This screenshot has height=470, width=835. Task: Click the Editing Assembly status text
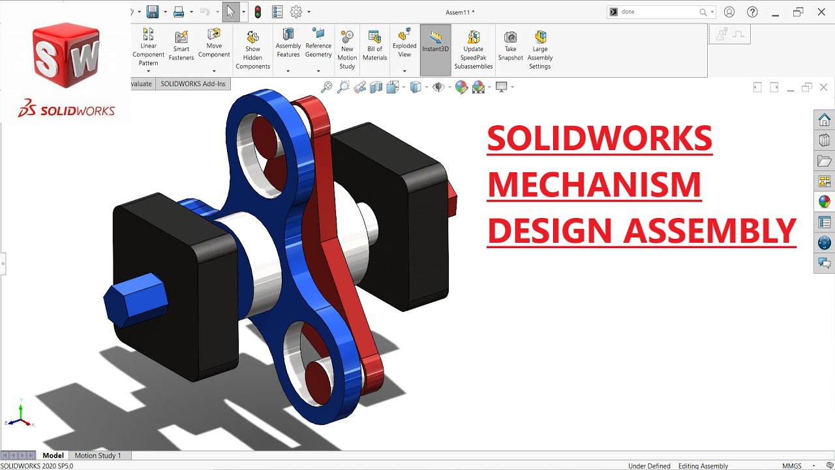click(x=703, y=466)
